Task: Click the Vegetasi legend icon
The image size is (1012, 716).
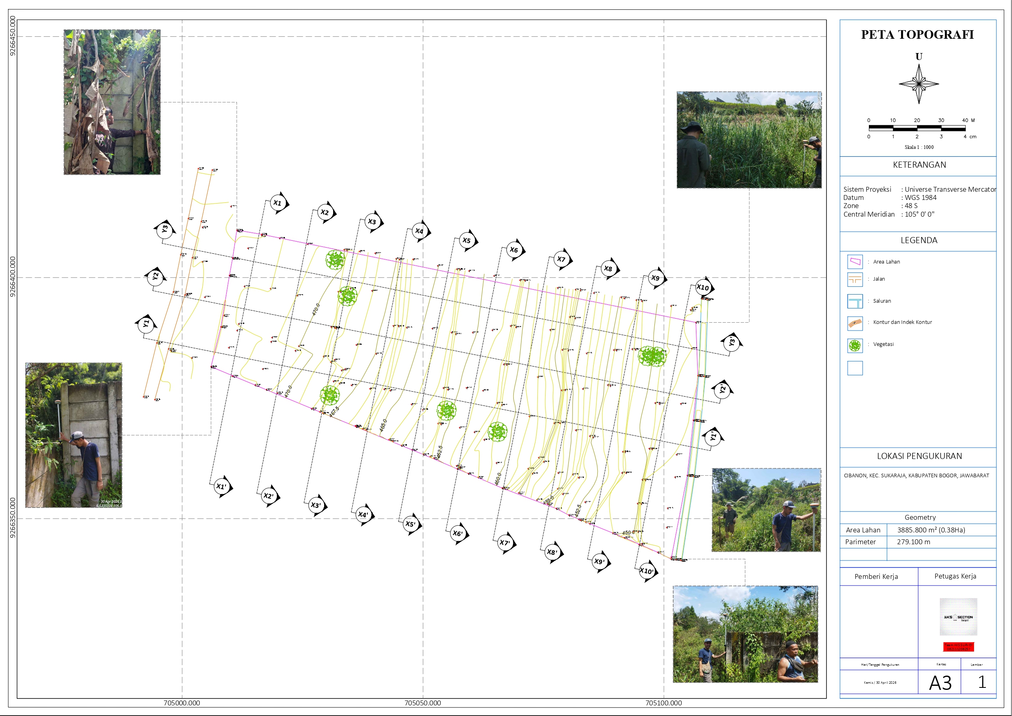Action: pos(855,346)
